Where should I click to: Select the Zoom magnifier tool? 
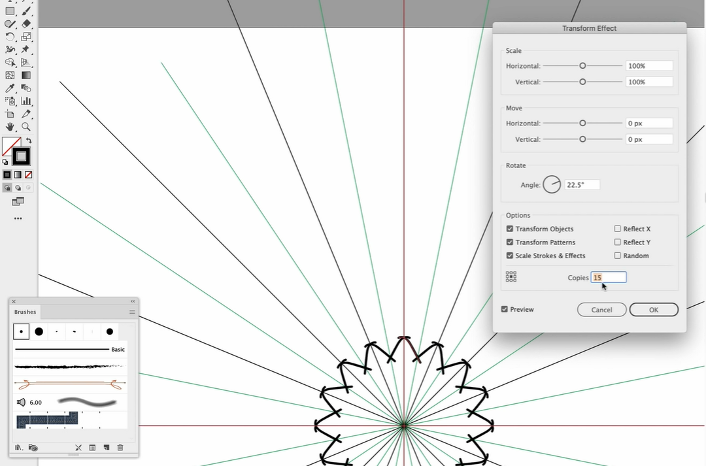pos(26,127)
